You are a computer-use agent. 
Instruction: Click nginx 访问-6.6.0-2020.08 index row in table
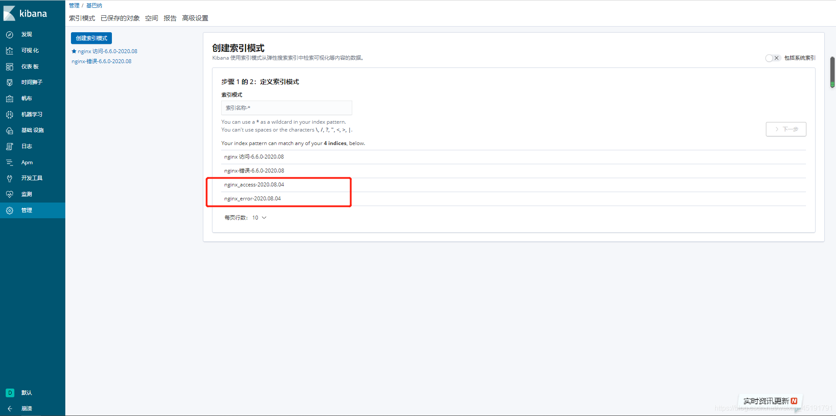point(513,157)
